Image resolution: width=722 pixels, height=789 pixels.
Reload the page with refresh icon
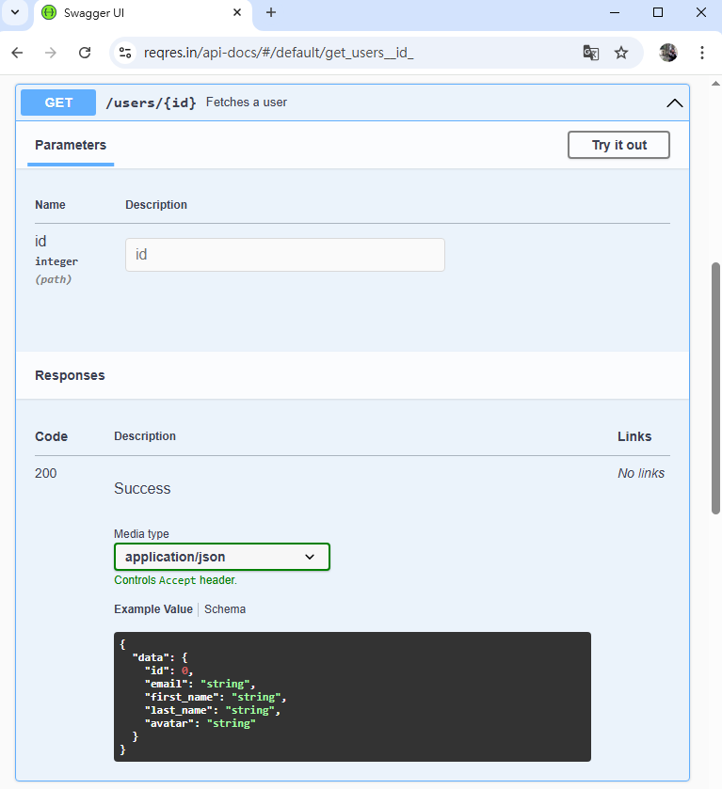[85, 53]
